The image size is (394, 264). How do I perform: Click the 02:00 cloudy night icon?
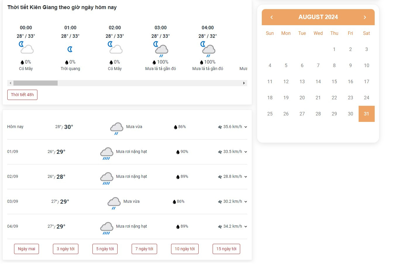coord(115,47)
